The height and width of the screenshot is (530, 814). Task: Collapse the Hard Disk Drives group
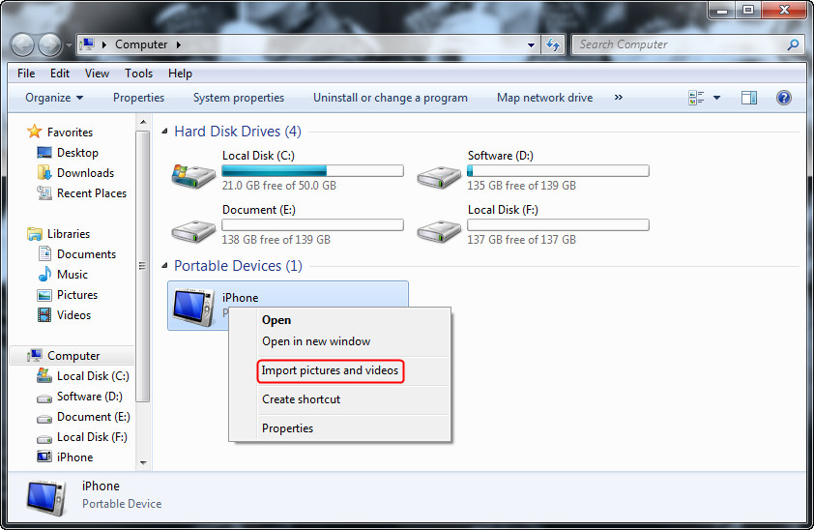(164, 132)
